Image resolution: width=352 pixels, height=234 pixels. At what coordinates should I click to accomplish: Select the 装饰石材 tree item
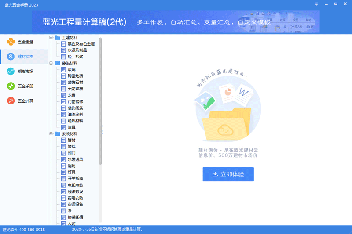pyautogui.click(x=75, y=83)
